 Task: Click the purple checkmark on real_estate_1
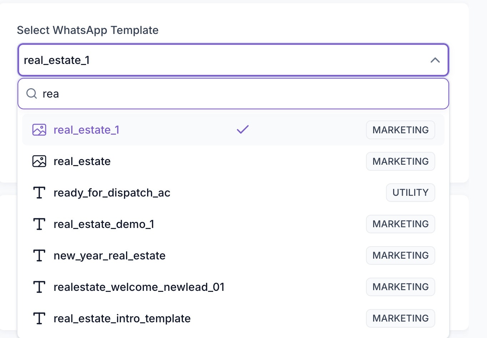click(243, 129)
